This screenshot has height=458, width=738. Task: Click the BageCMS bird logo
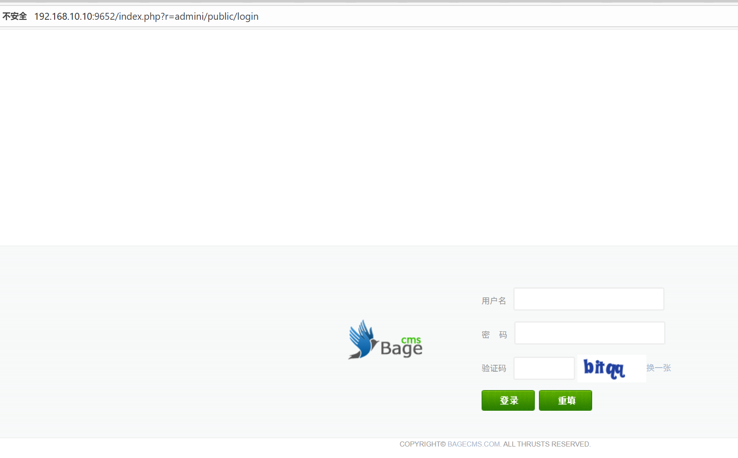click(x=385, y=340)
